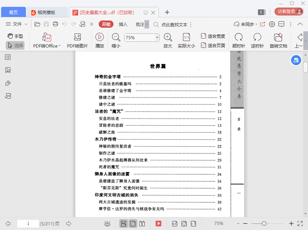The height and width of the screenshot is (230, 308).
Task: Enable two-page view
Action: click(142, 224)
